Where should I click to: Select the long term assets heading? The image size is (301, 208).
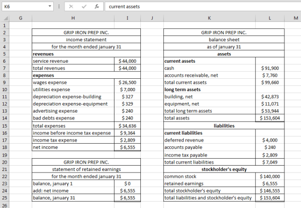click(x=210, y=90)
